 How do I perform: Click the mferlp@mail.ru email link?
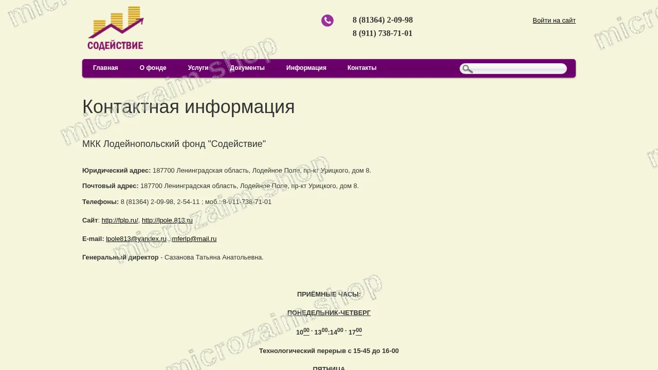tap(194, 239)
